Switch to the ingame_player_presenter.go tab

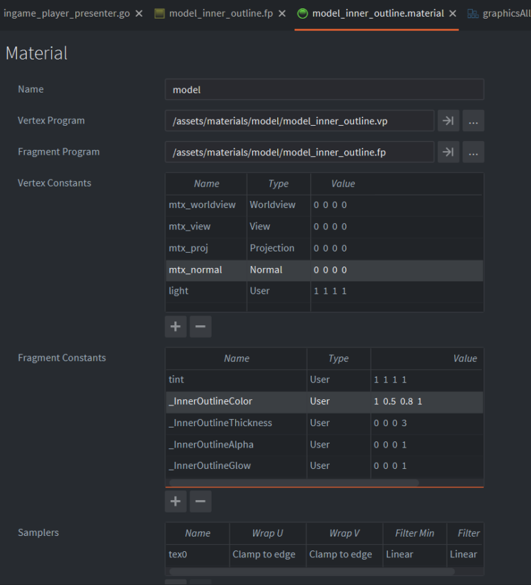[66, 14]
